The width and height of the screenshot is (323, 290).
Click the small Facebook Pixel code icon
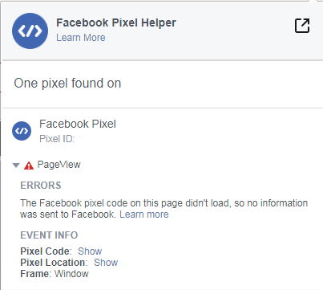pos(22,131)
